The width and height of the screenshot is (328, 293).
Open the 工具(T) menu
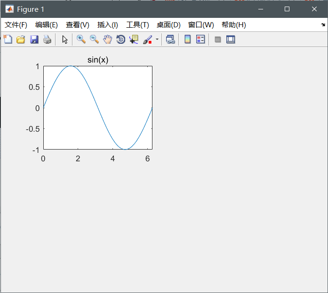pos(137,25)
